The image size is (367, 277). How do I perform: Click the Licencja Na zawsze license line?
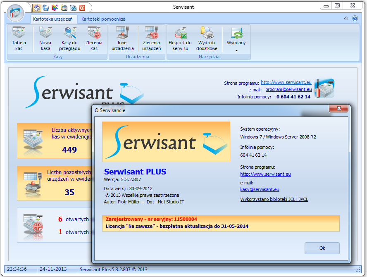(177, 226)
